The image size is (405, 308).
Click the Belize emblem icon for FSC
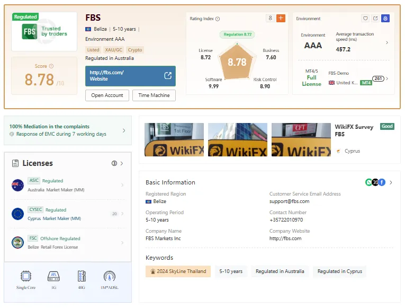[x=18, y=243]
